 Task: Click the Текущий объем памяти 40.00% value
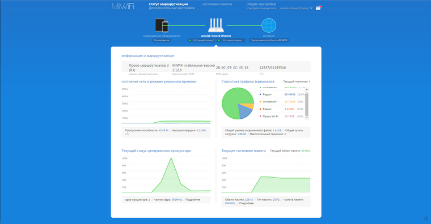306,151
